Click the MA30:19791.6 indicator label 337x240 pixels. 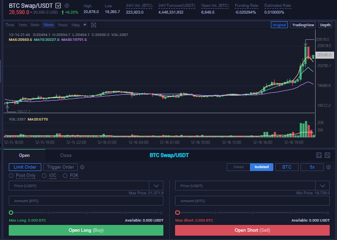tap(74, 39)
